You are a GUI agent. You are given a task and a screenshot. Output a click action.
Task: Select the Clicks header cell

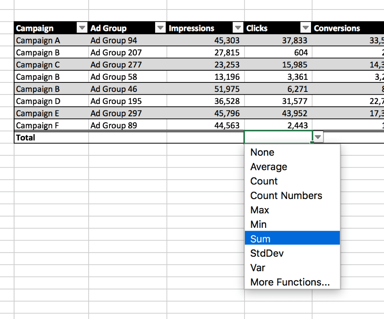click(x=278, y=28)
